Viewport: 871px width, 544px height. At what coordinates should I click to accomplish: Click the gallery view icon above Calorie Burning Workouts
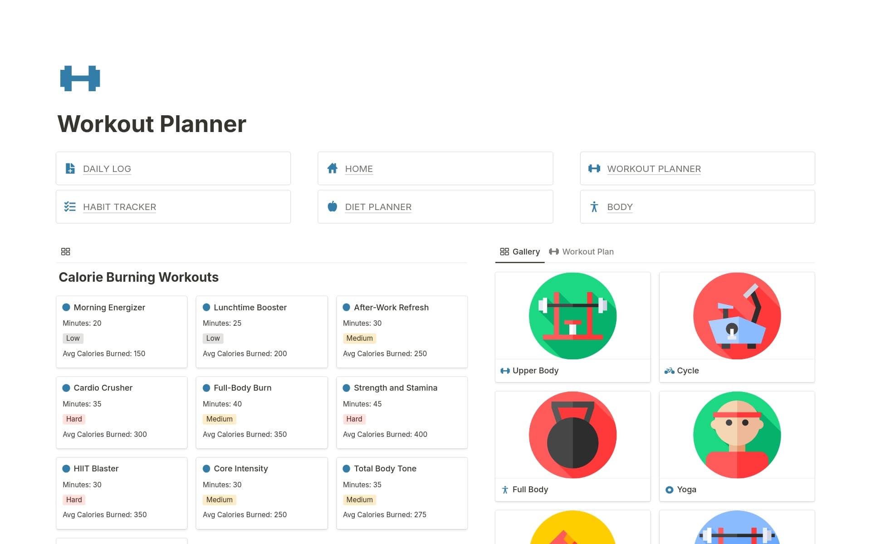[65, 251]
